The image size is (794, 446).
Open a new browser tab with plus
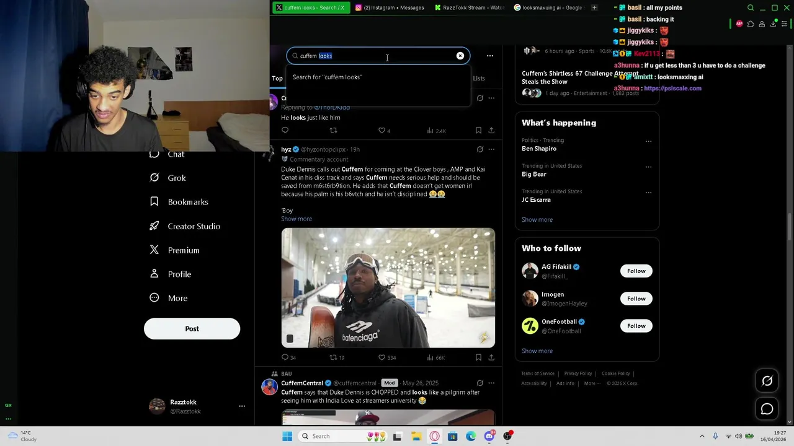[x=594, y=7]
